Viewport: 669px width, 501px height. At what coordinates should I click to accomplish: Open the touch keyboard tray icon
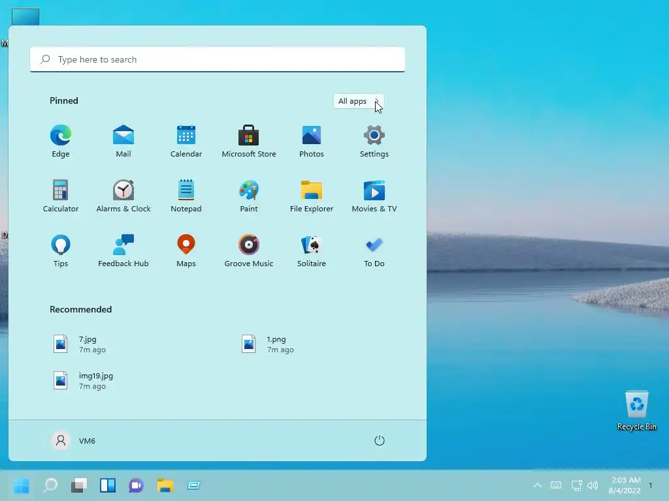pos(556,485)
